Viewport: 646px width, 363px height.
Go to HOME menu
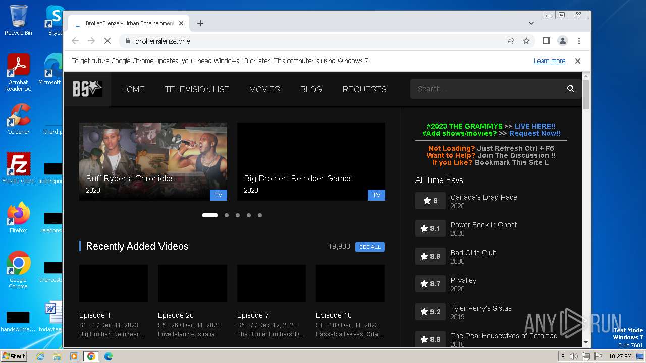[x=133, y=89]
